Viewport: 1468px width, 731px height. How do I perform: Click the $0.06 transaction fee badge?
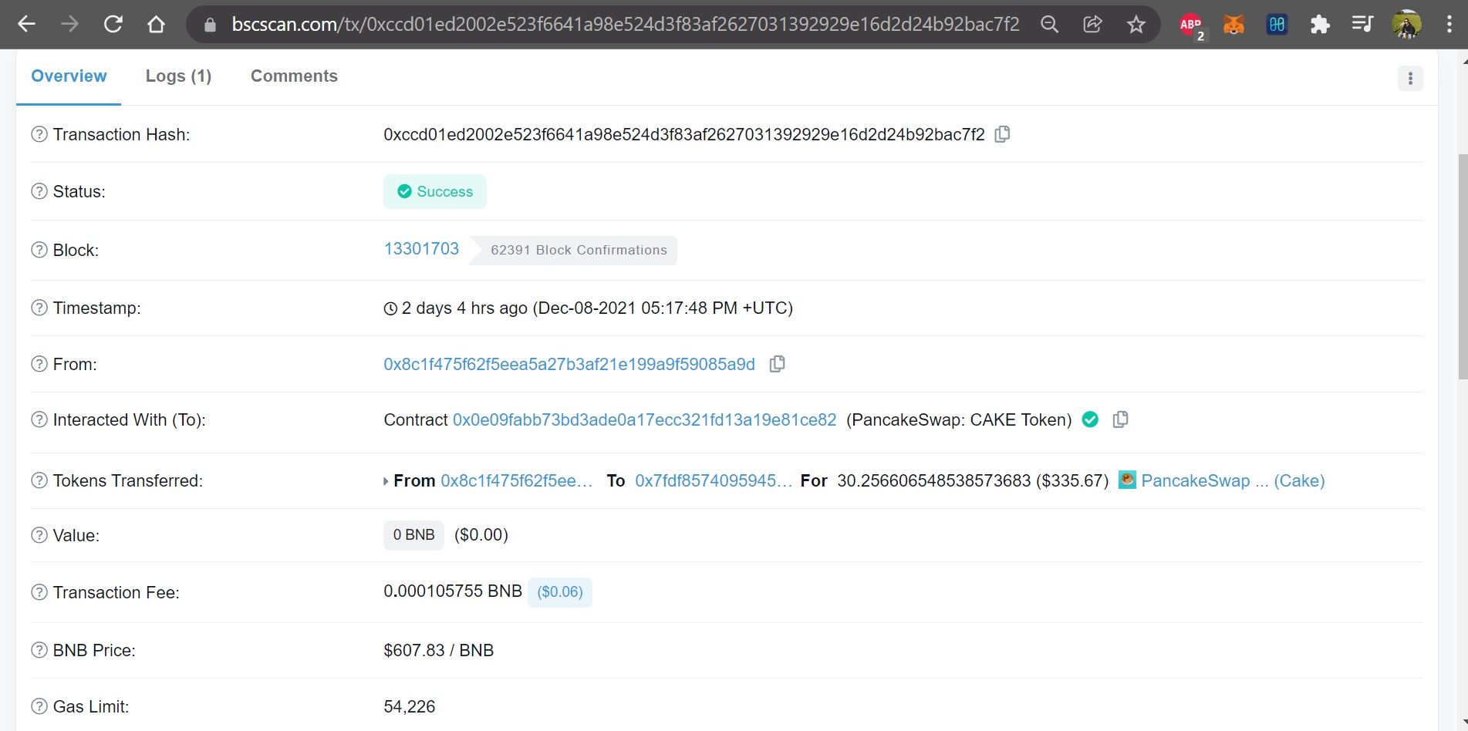click(x=560, y=592)
